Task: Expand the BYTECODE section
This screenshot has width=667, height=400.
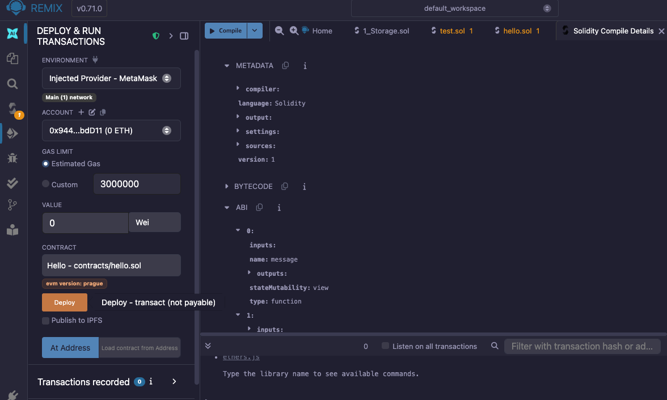Action: [x=227, y=187]
